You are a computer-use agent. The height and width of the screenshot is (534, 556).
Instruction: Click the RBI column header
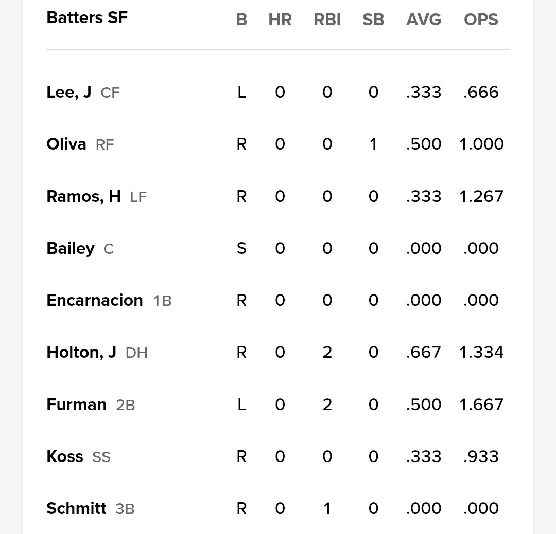327,20
